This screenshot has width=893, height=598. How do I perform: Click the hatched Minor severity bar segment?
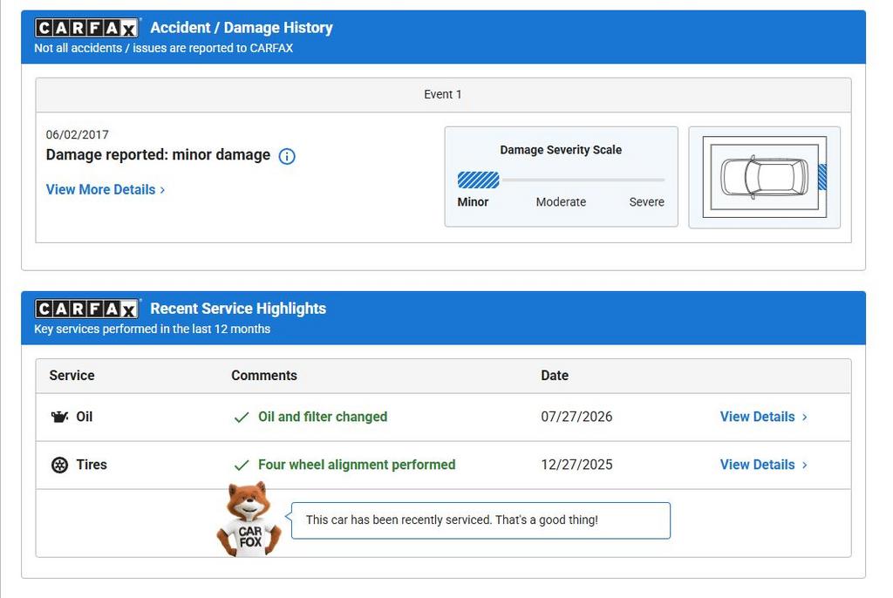click(x=479, y=180)
